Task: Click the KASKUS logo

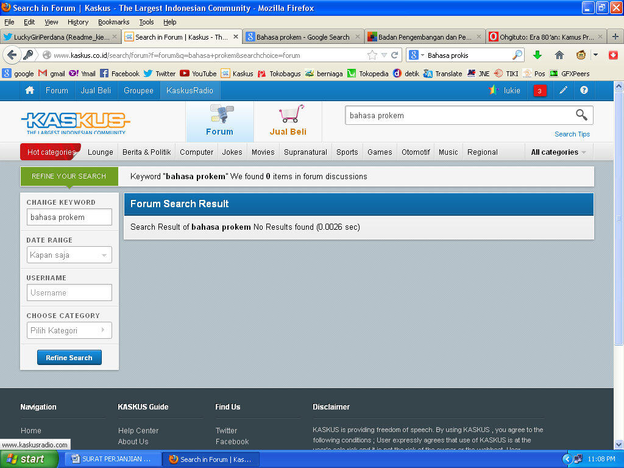Action: pyautogui.click(x=76, y=122)
